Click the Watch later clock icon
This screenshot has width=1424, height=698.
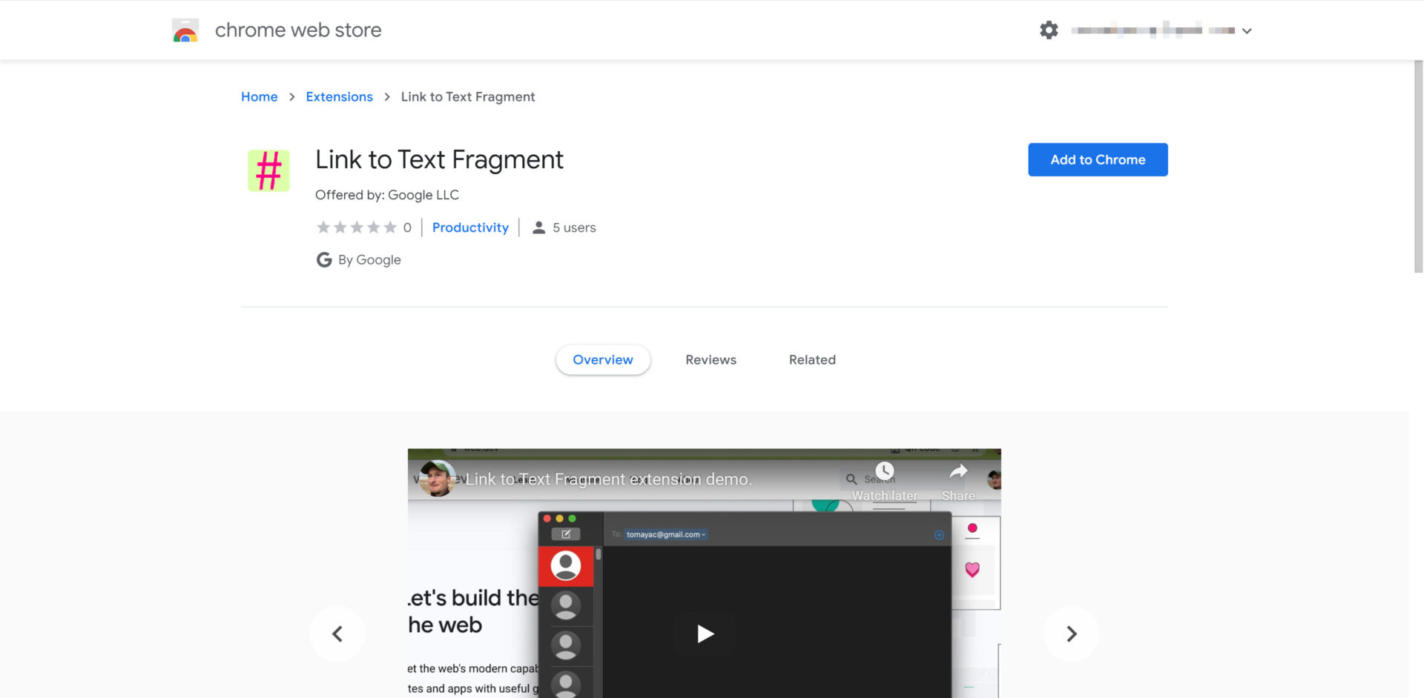[x=885, y=471]
